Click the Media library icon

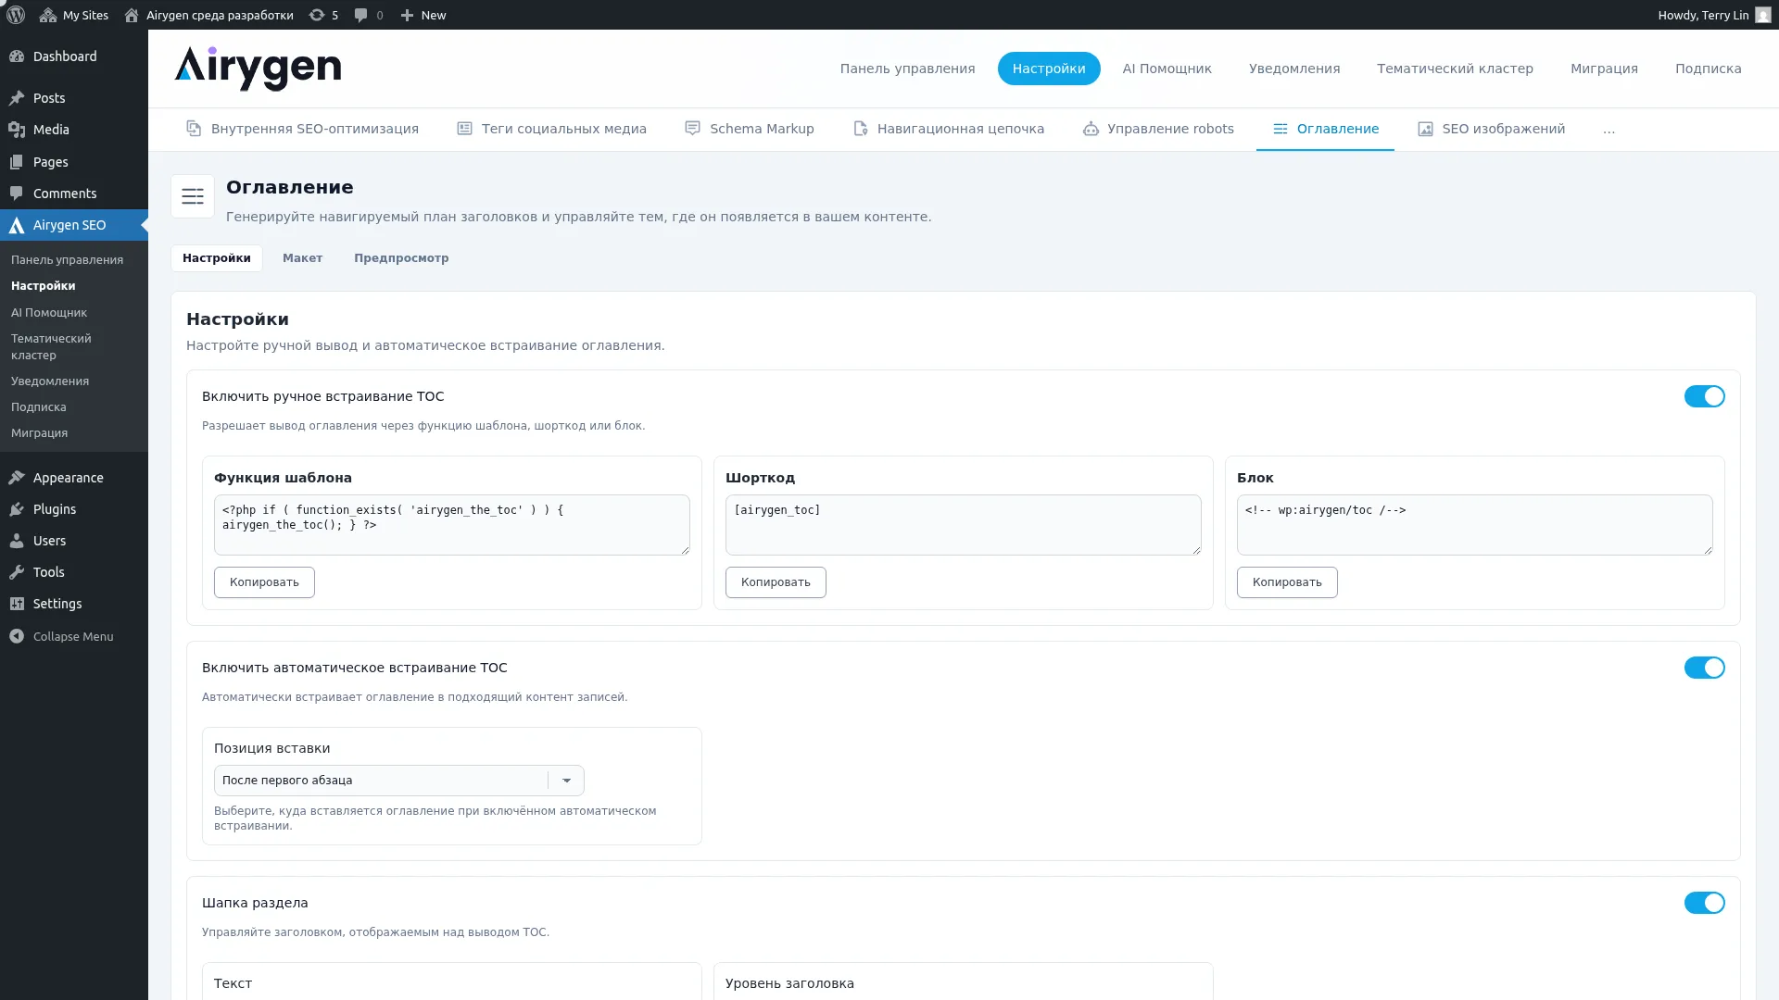(x=17, y=130)
